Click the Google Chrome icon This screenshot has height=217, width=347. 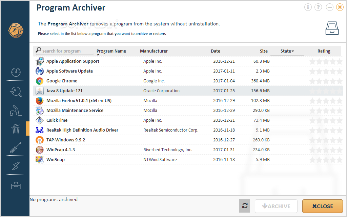40,81
